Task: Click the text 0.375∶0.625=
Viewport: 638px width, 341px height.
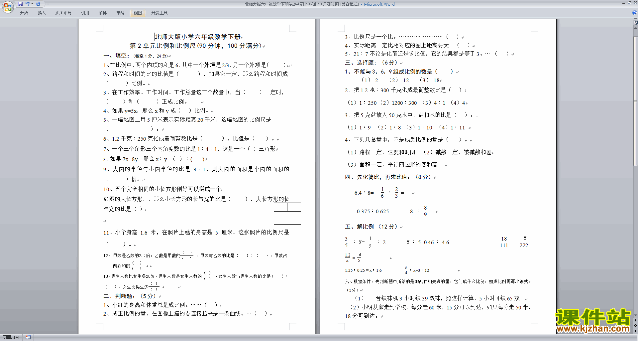Action: click(374, 211)
